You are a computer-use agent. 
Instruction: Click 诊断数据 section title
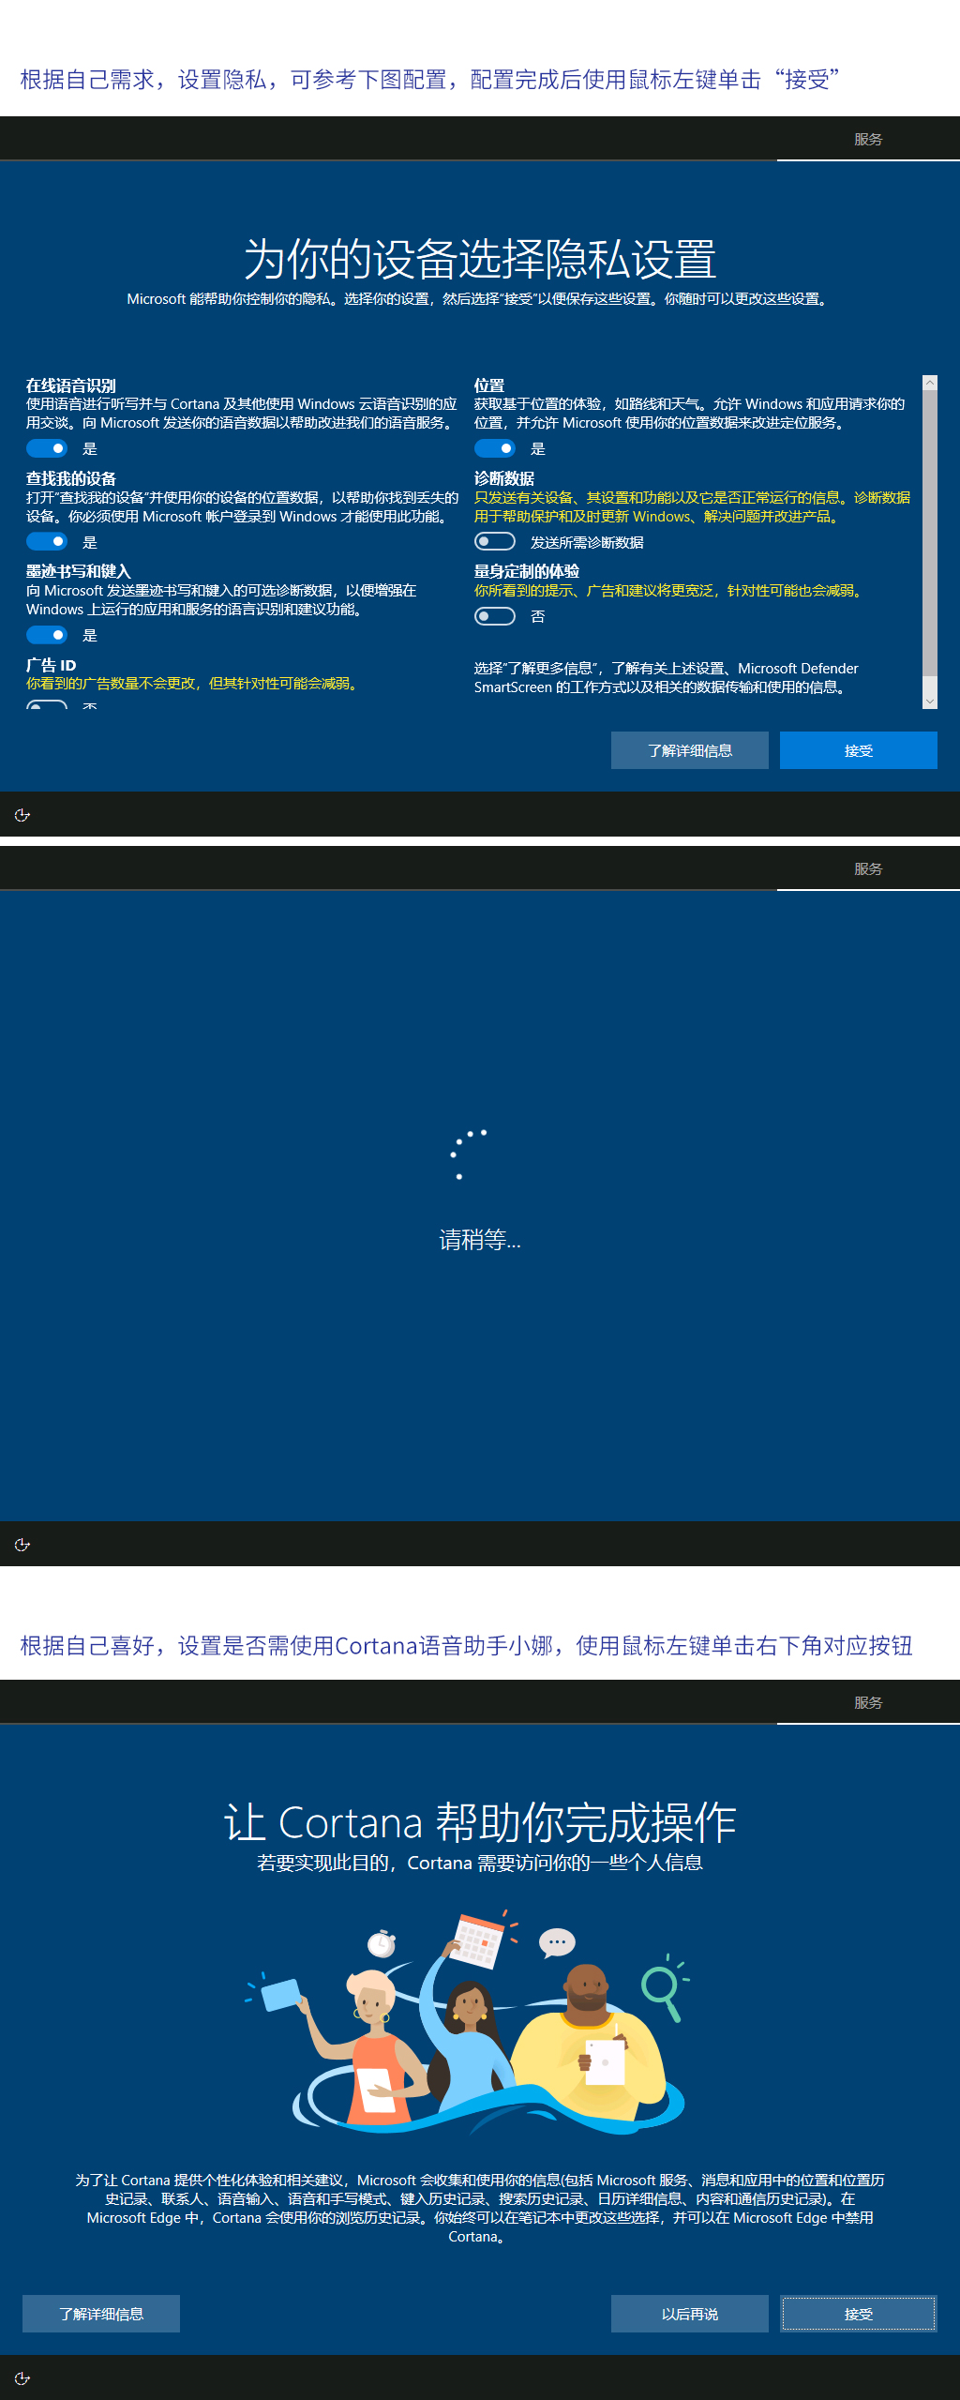click(x=504, y=478)
